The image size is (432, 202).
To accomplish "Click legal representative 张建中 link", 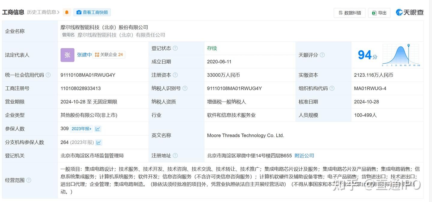I will (84, 55).
